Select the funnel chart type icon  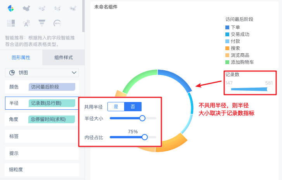tap(42, 23)
